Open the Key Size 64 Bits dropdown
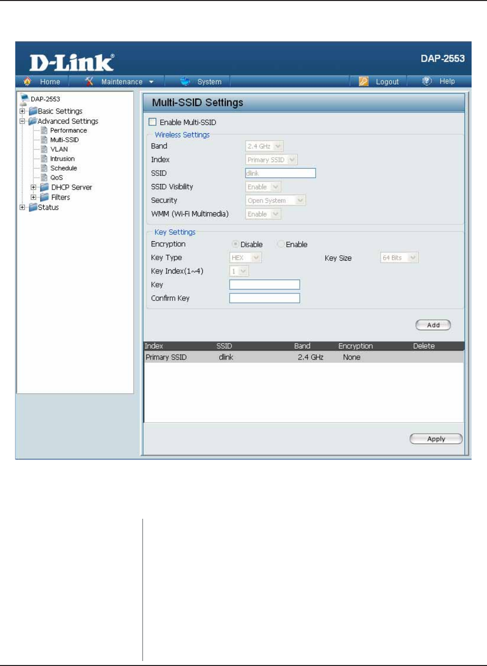This screenshot has height=666, width=487. pyautogui.click(x=399, y=258)
